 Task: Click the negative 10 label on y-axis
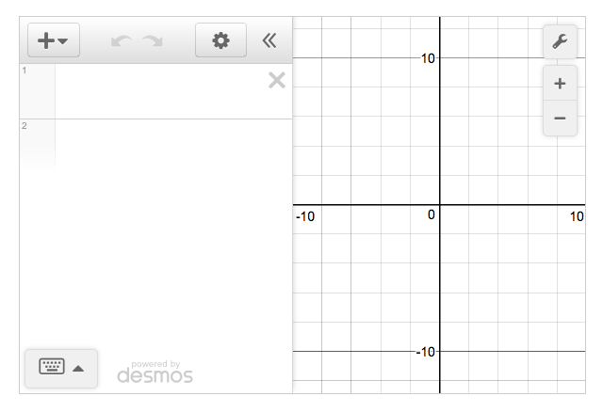(x=426, y=352)
